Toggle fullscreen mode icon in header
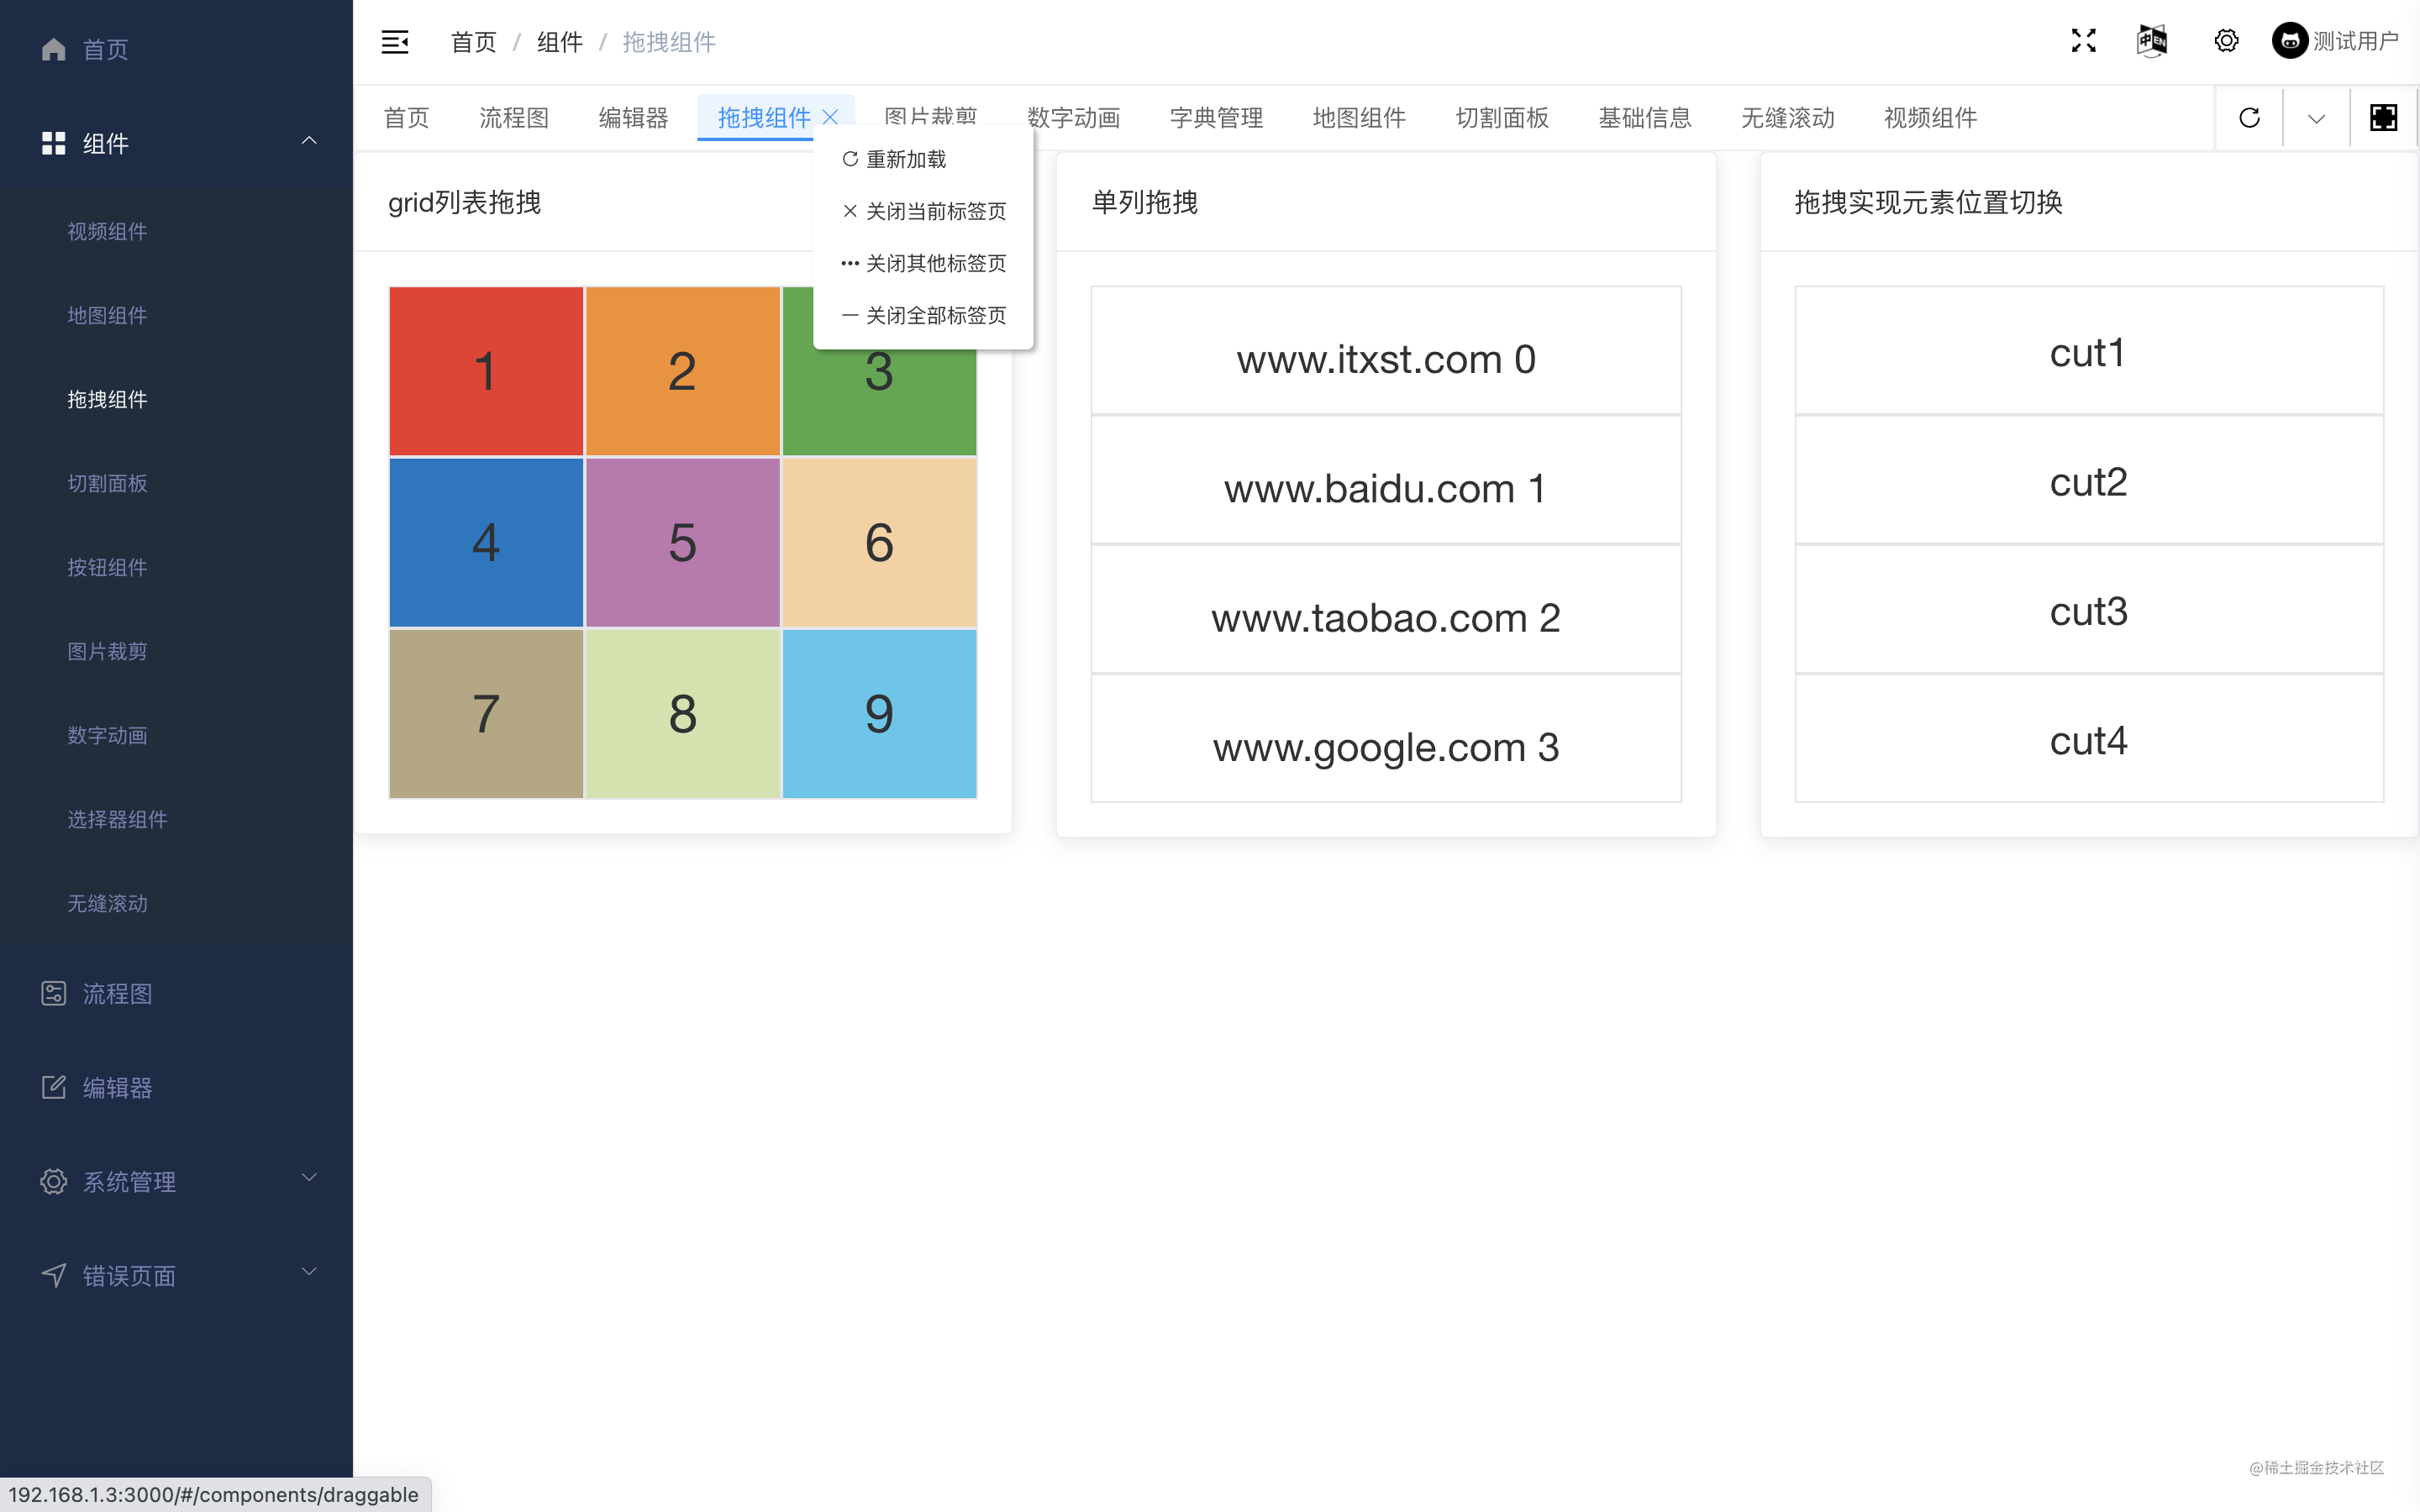Image resolution: width=2420 pixels, height=1512 pixels. coord(2083,41)
